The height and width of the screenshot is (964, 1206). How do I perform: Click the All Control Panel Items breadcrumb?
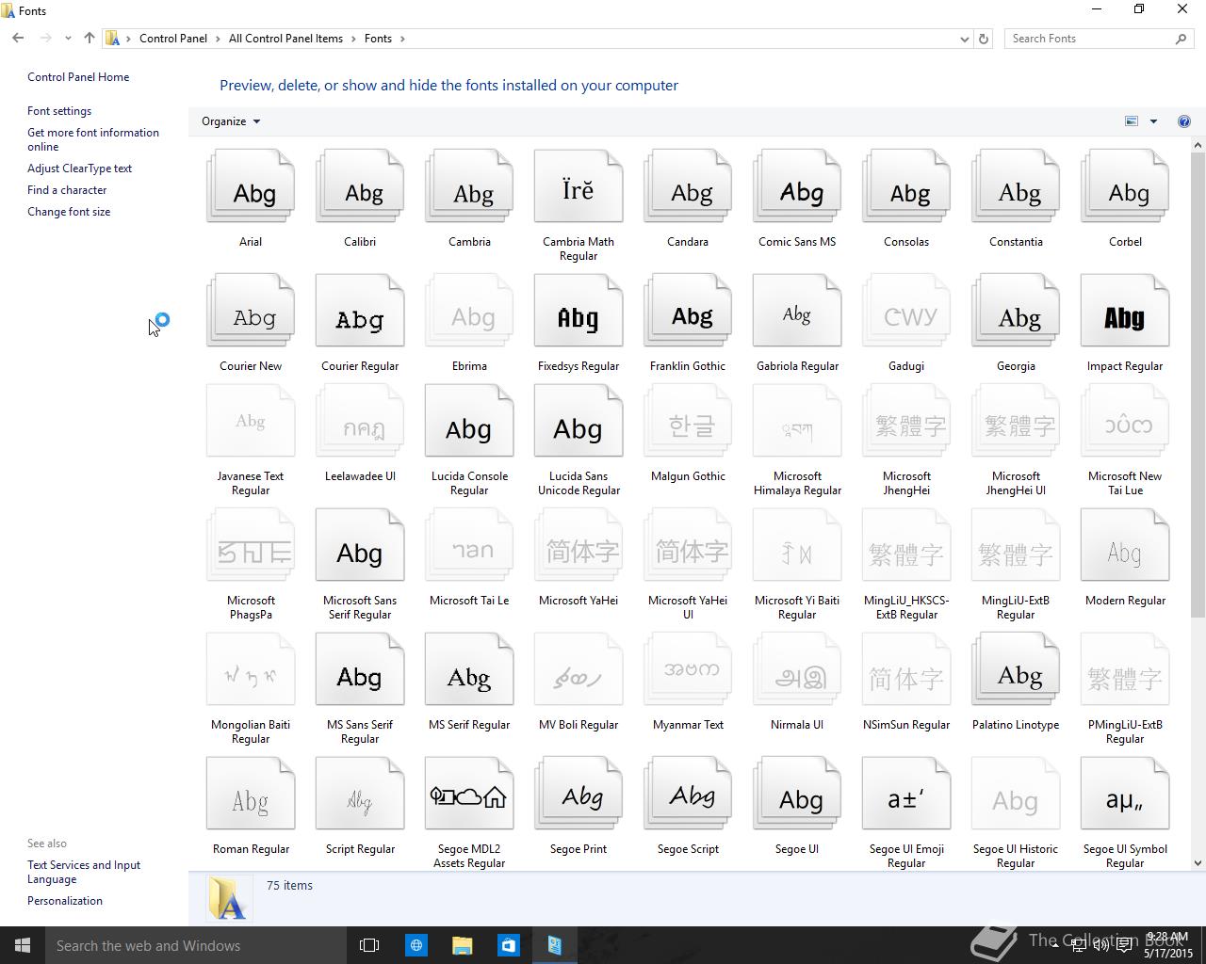point(285,39)
